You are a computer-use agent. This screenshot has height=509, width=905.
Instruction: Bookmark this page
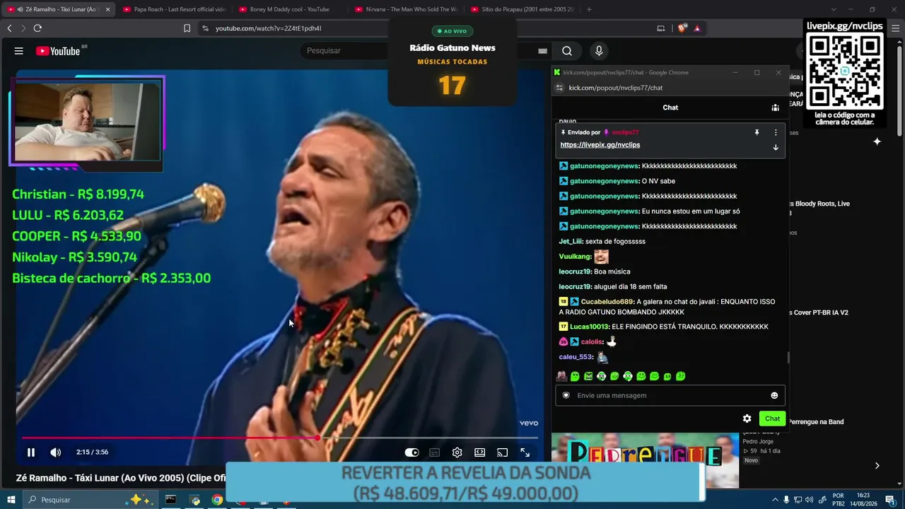(187, 28)
